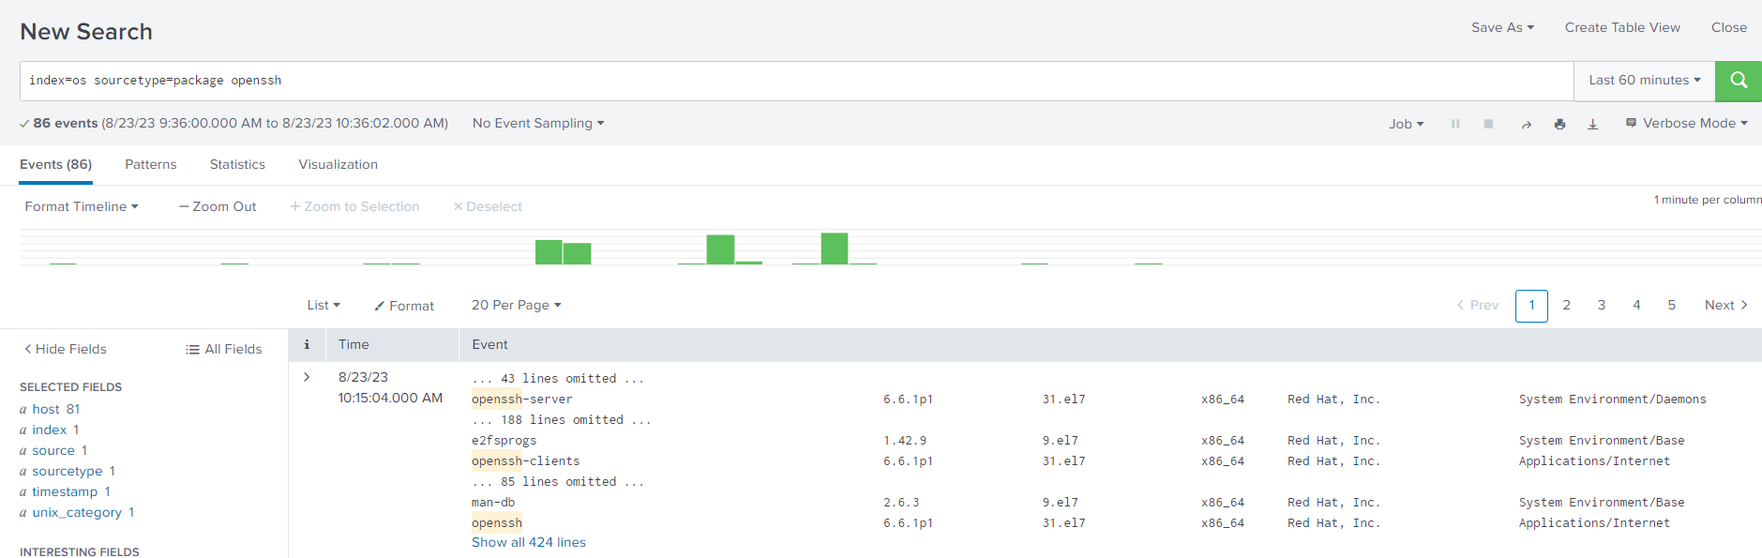Switch to the Patterns tab
Viewport: 1762px width, 558px height.
click(150, 165)
